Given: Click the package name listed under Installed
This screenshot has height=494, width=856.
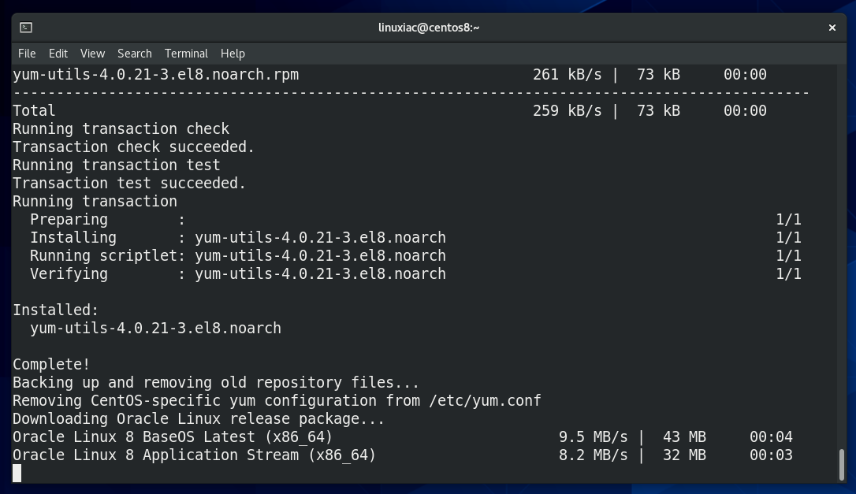Looking at the screenshot, I should tap(155, 328).
